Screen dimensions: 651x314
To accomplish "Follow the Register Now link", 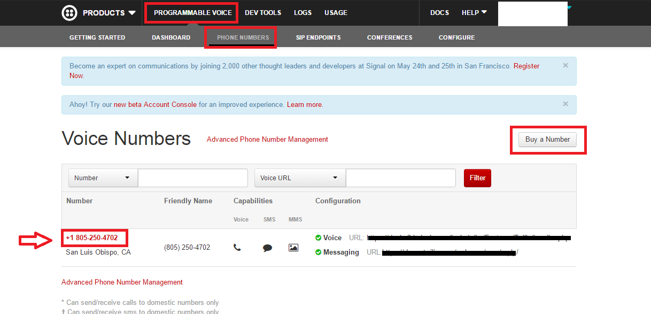I will click(526, 66).
